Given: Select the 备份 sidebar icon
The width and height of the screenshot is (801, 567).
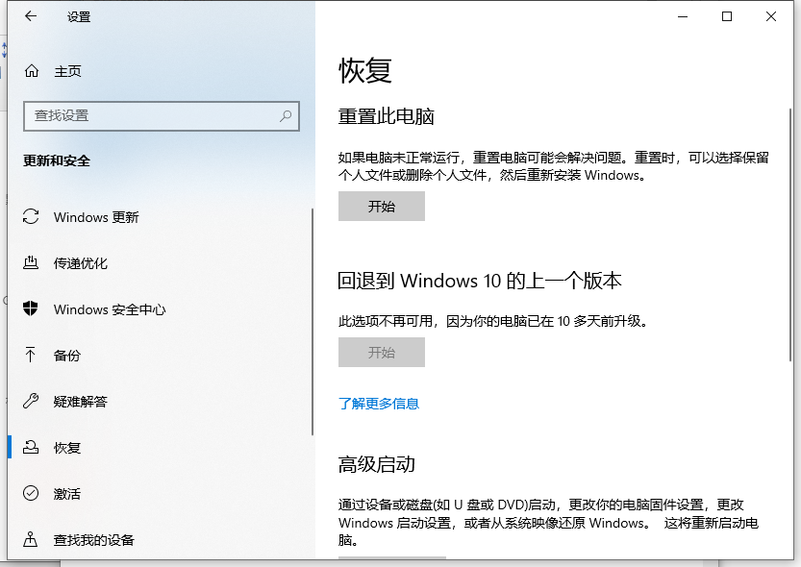Looking at the screenshot, I should (31, 356).
